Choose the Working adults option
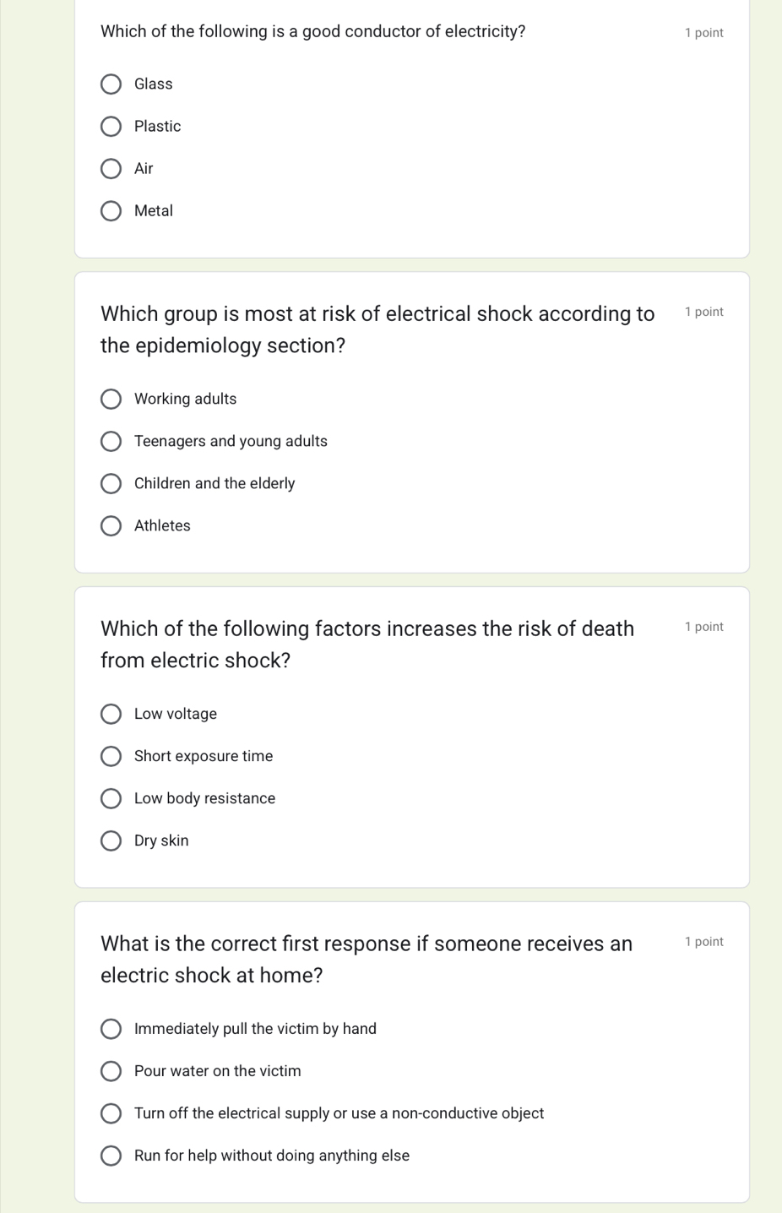 pos(111,400)
